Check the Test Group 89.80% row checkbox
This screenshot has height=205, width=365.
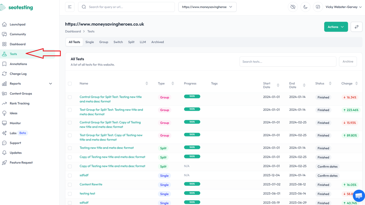click(70, 135)
